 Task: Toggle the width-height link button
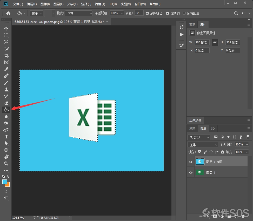(215, 42)
